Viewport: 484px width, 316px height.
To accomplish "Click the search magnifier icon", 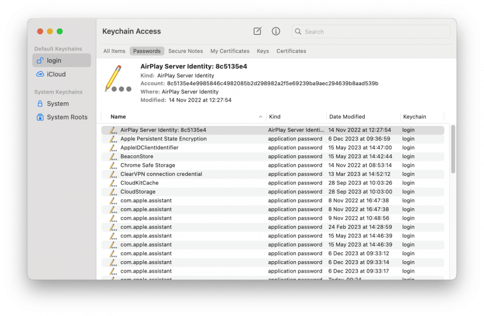I will coord(298,32).
